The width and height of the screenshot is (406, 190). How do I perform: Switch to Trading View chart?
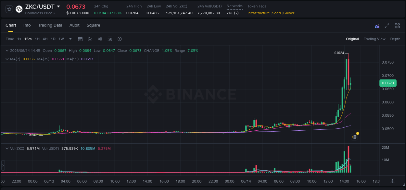pyautogui.click(x=374, y=39)
